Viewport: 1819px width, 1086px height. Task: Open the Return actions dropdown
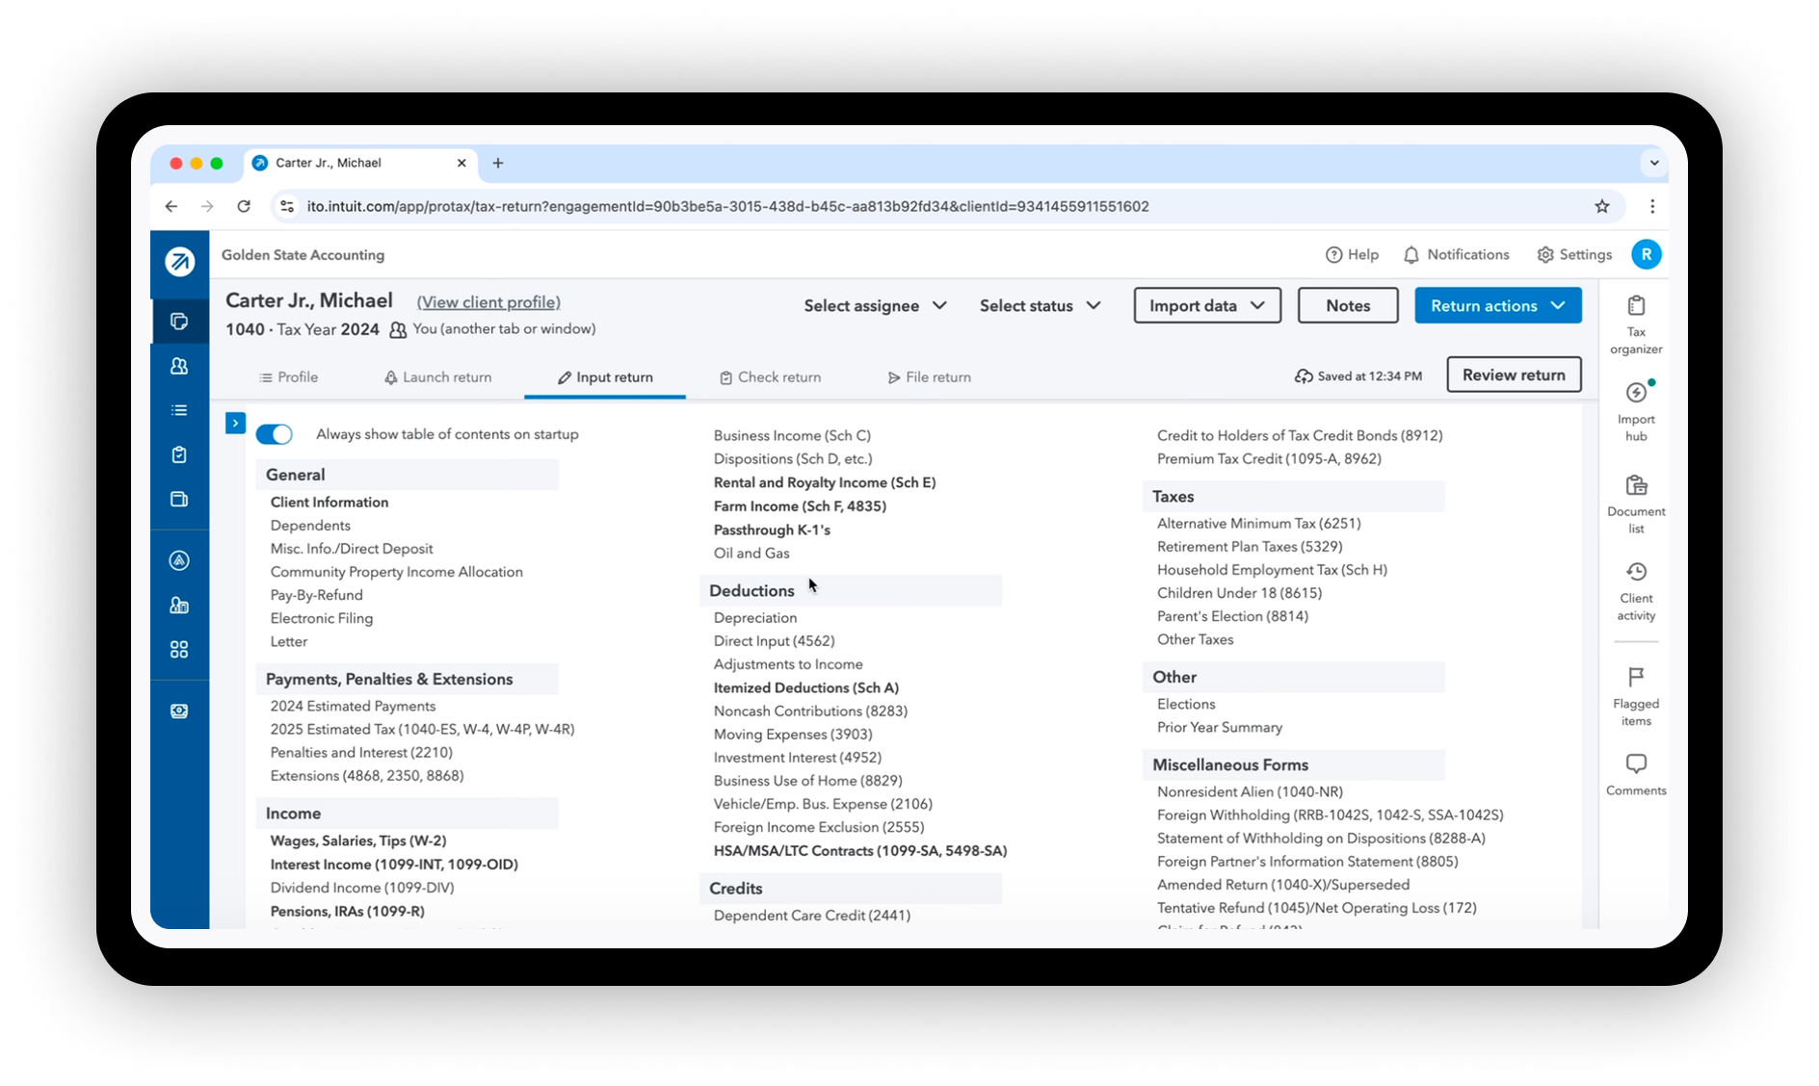[1497, 305]
